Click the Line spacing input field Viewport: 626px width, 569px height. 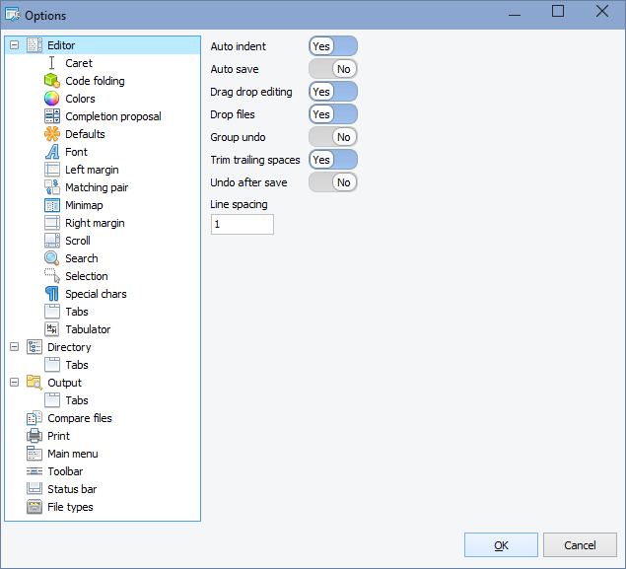point(243,225)
